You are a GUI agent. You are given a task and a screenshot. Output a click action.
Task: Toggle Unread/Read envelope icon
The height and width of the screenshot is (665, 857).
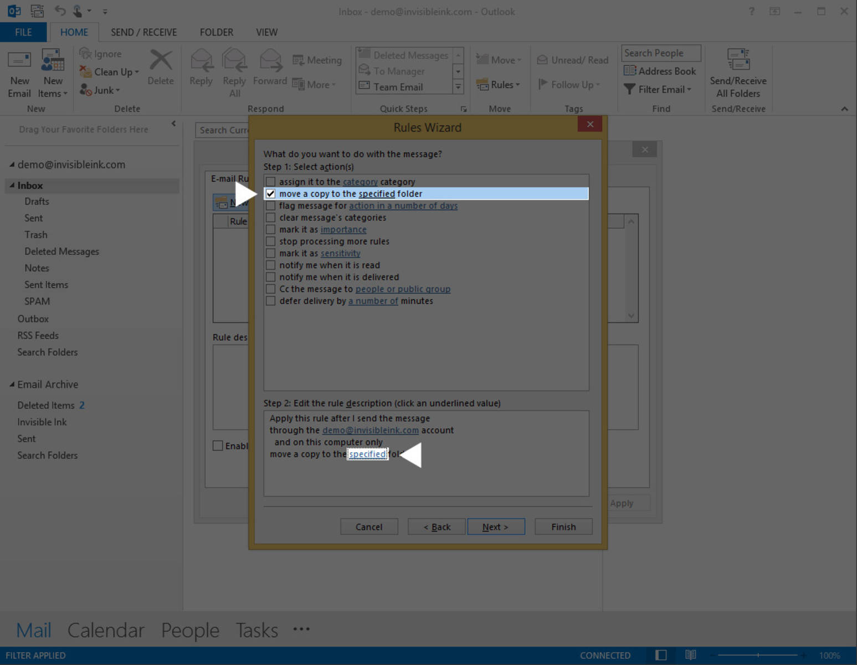(542, 60)
